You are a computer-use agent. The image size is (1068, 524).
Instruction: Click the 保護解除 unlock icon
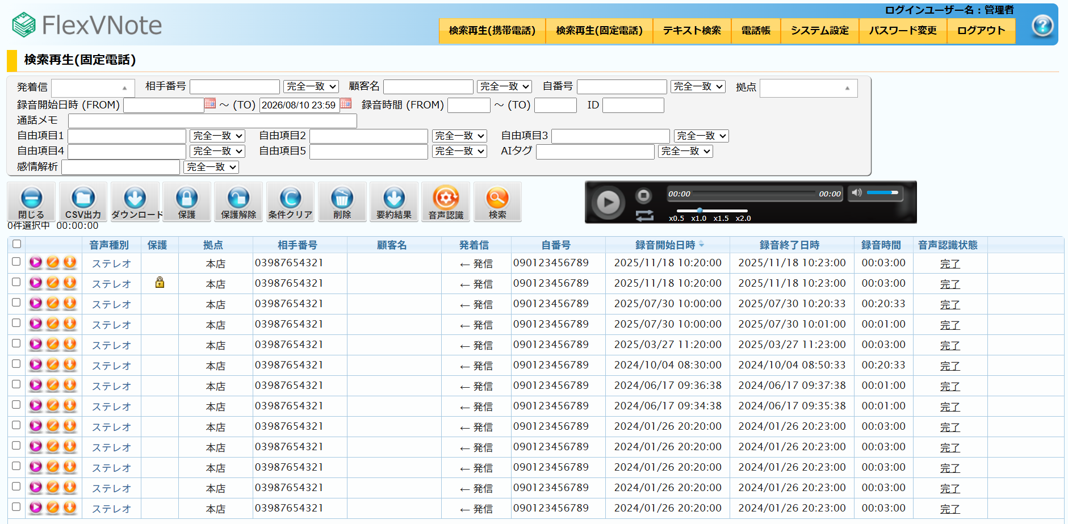238,202
